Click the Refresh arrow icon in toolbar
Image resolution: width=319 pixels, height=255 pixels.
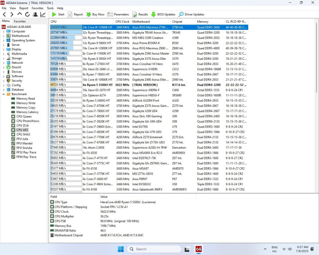point(27,14)
